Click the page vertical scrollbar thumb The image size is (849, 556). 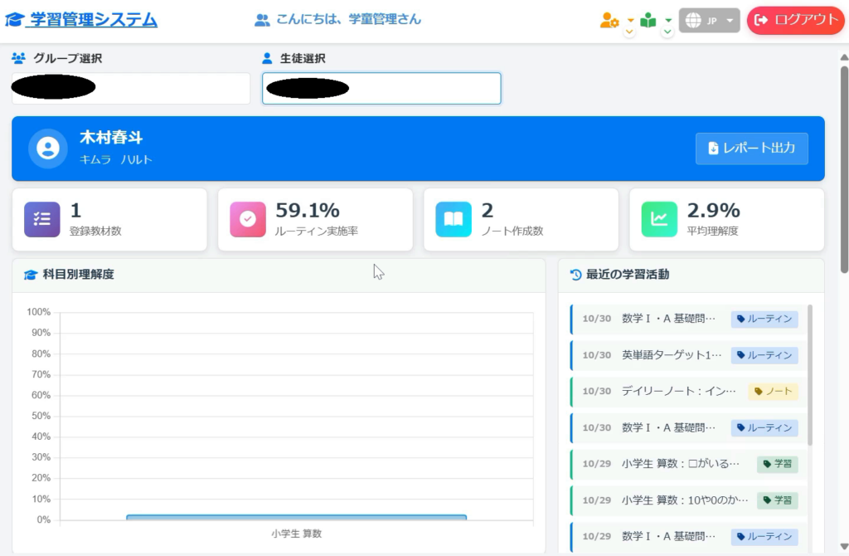[x=844, y=169]
